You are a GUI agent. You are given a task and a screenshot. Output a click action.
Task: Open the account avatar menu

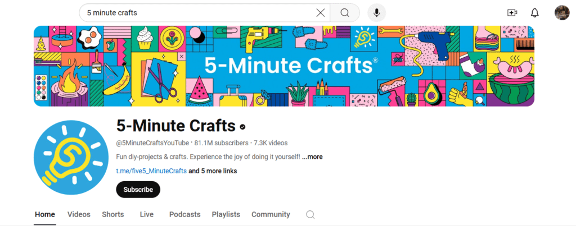562,13
